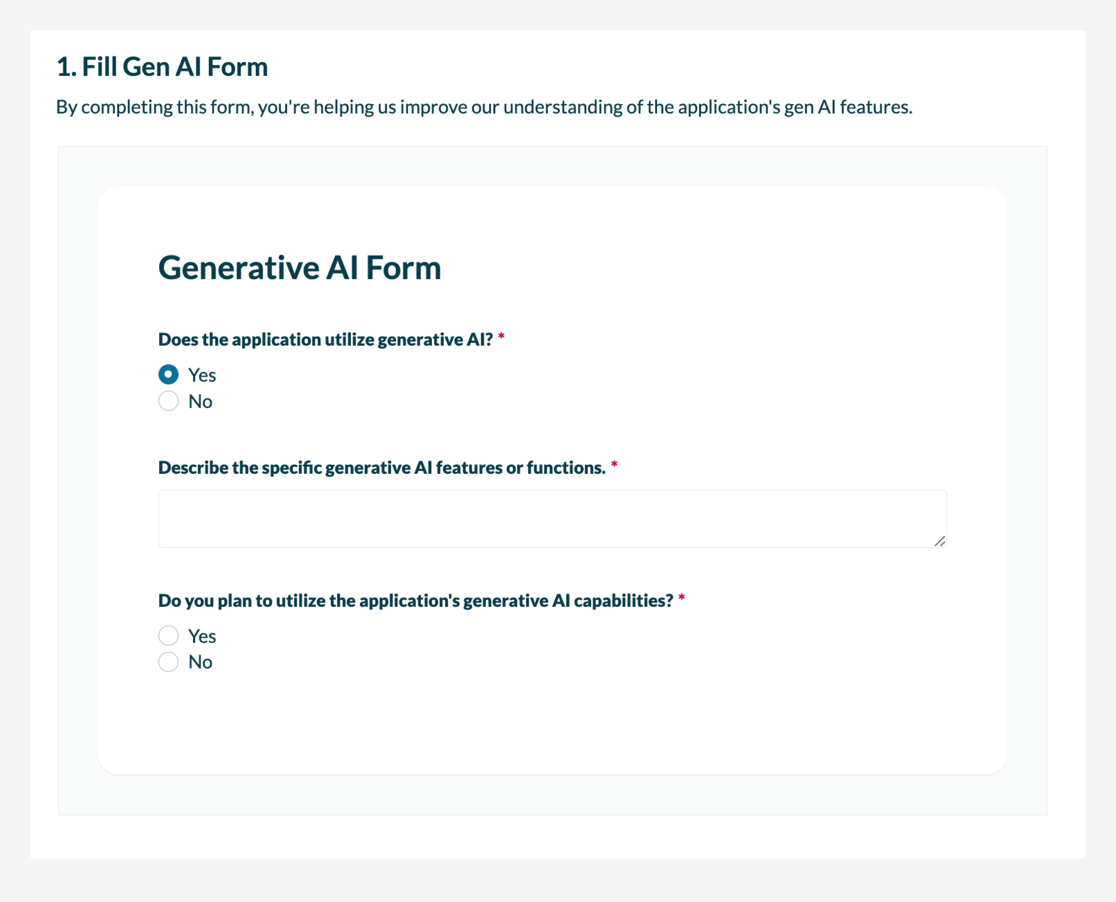1116x902 pixels.
Task: Click the 'Yes' label under the first question
Action: 202,375
